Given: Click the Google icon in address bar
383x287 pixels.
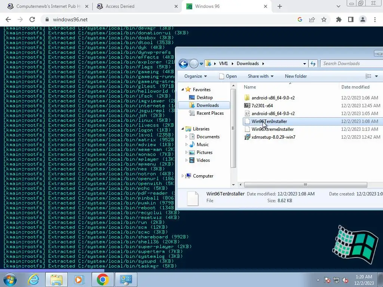Looking at the screenshot, I should point(300,19).
